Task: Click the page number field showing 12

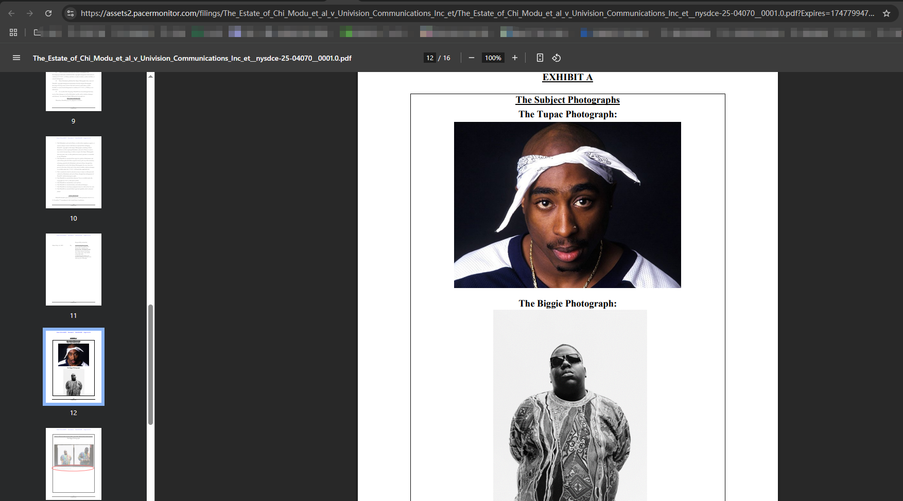Action: click(430, 58)
